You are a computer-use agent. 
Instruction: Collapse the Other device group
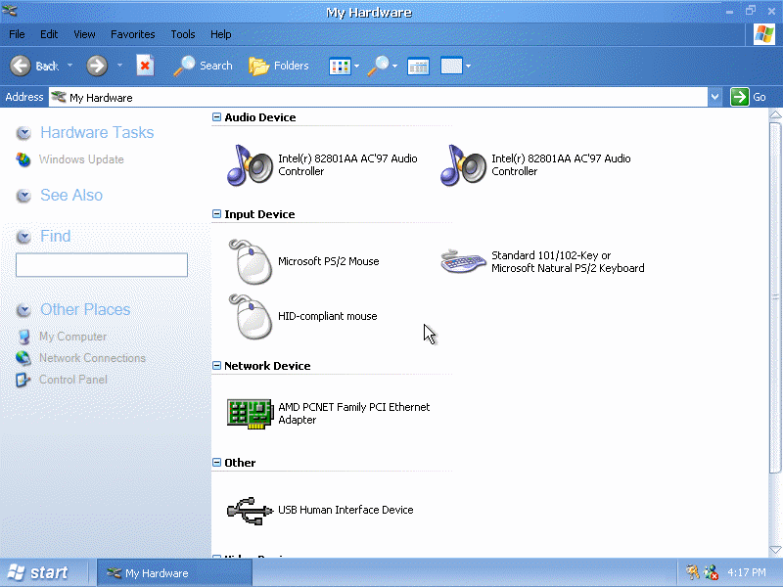(216, 462)
